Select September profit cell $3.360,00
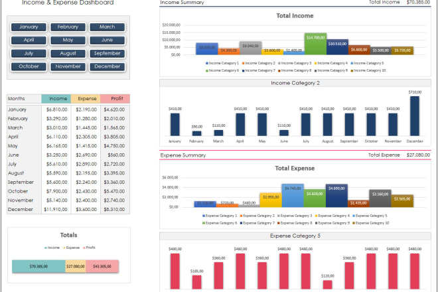The height and width of the screenshot is (292, 438). pyautogui.click(x=114, y=183)
